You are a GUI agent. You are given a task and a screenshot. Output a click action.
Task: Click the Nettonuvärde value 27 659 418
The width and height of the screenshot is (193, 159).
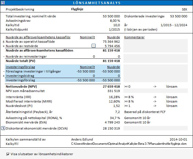click(x=111, y=87)
